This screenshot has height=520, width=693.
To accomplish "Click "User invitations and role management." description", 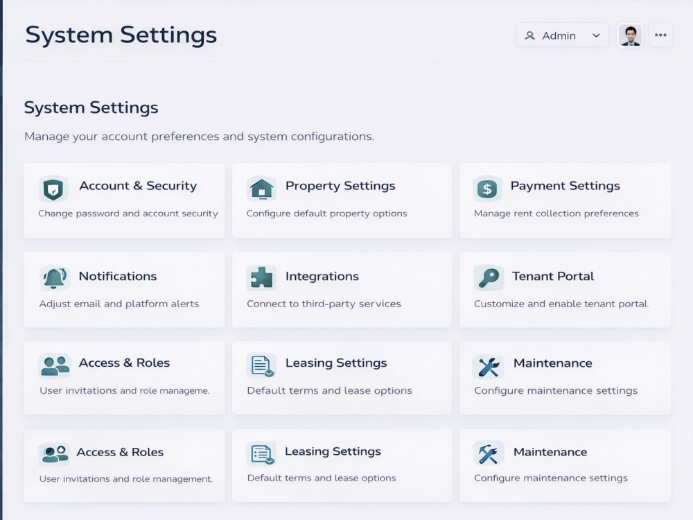I will tap(126, 479).
